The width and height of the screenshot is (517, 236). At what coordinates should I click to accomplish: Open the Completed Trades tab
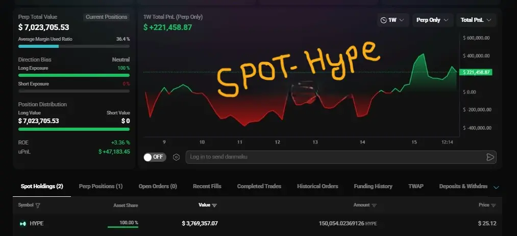(259, 186)
